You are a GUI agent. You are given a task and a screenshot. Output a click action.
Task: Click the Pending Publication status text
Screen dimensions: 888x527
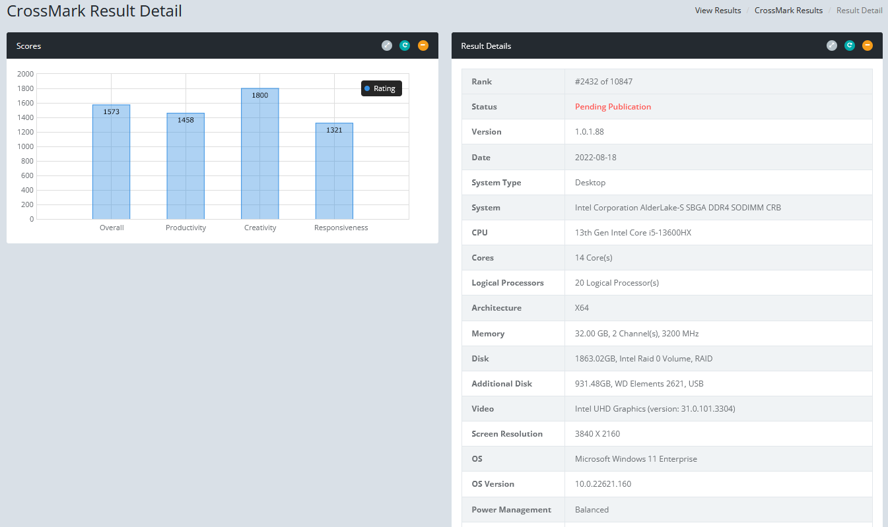[613, 107]
